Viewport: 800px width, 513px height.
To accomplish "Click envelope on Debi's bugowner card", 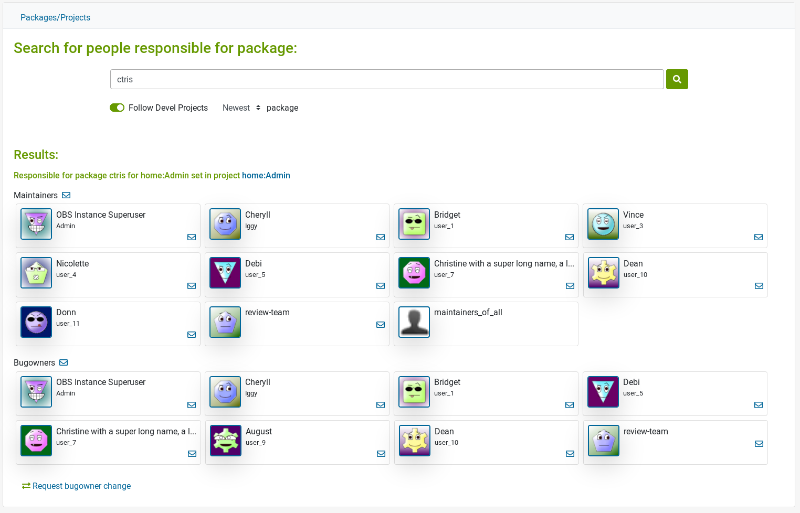I will click(758, 405).
